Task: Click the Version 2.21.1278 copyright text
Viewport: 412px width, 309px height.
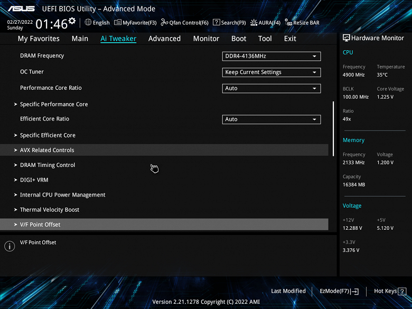Action: [206, 302]
